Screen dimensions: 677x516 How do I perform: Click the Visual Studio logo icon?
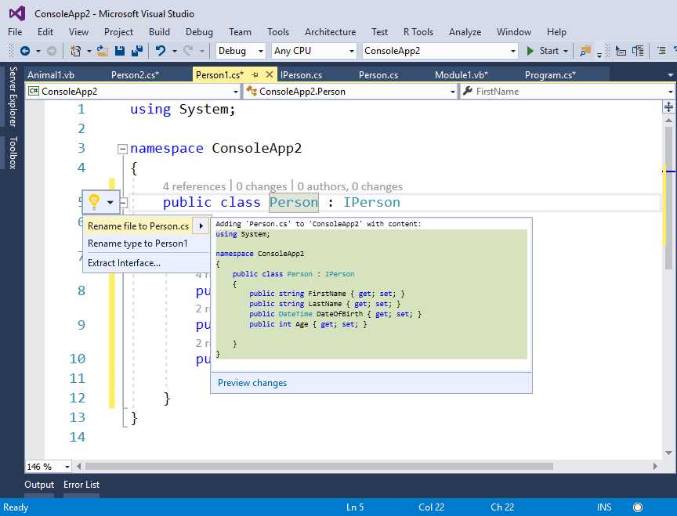point(17,14)
